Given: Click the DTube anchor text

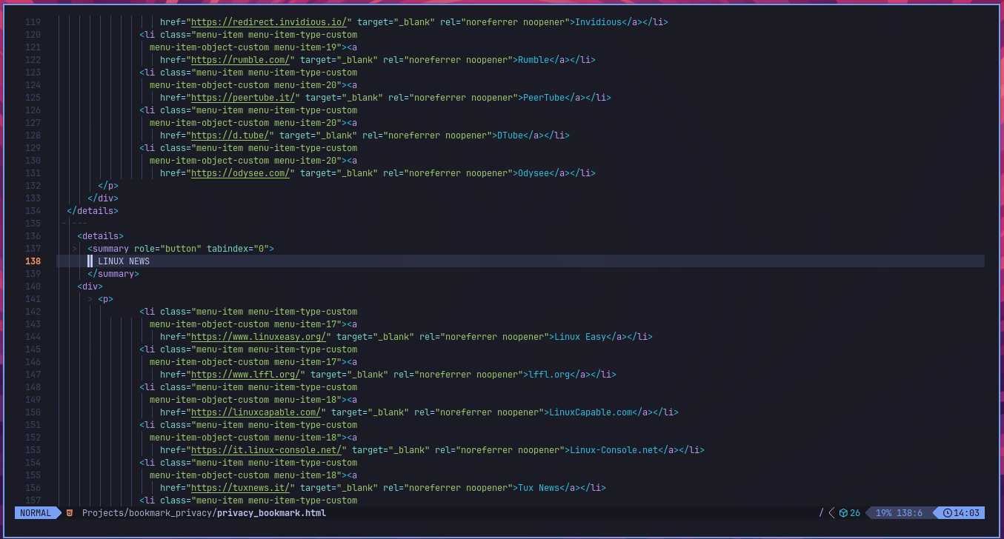Looking at the screenshot, I should pyautogui.click(x=510, y=135).
